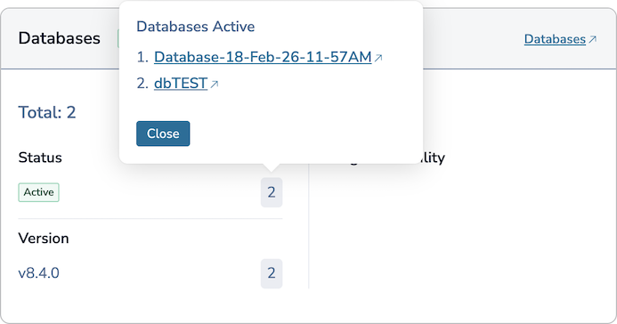This screenshot has height=324, width=617.
Task: Open the Database-18-Feb-26-11-57AM link
Action: [x=263, y=57]
